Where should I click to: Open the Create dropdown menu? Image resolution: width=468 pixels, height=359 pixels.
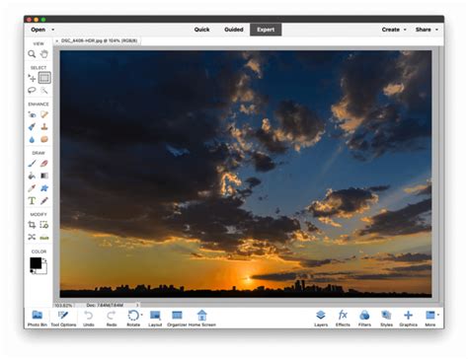click(x=394, y=30)
